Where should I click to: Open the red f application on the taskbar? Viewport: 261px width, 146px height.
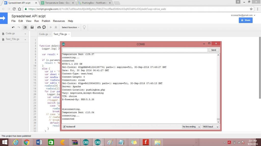click(x=146, y=142)
